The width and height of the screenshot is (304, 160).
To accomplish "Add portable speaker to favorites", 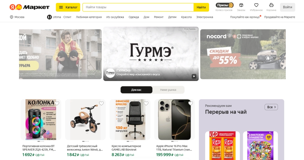I will [57, 103].
